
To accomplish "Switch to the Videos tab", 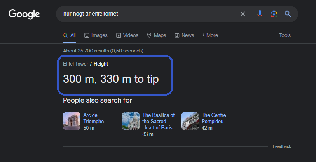I will click(127, 35).
